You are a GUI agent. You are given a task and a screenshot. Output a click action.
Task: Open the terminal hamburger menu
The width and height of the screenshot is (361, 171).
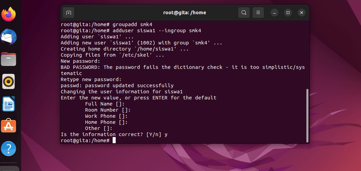(258, 13)
